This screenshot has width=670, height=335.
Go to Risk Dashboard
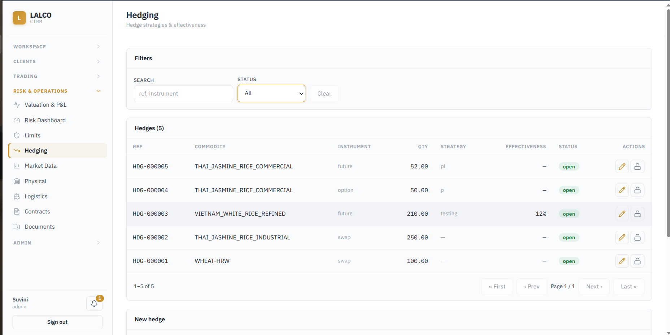click(57, 120)
